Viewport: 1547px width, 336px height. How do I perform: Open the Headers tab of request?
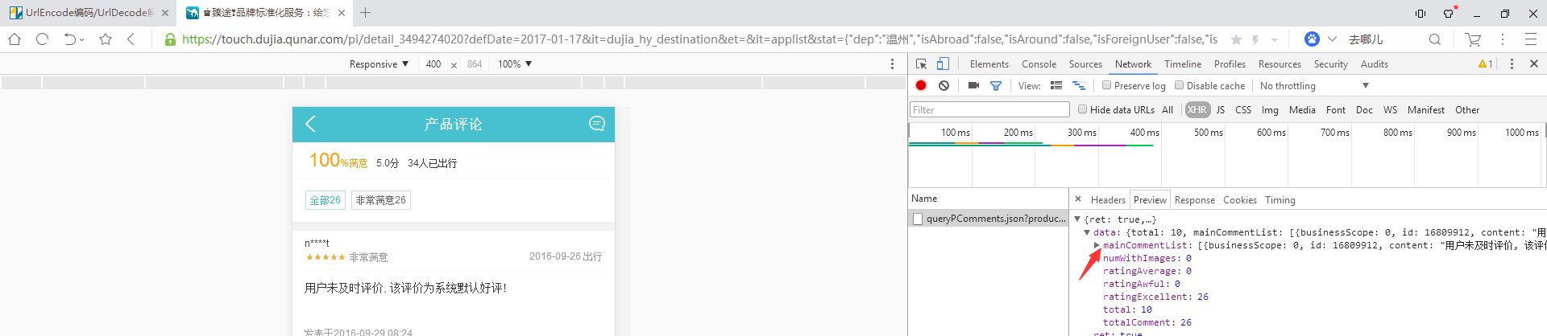coord(1108,200)
